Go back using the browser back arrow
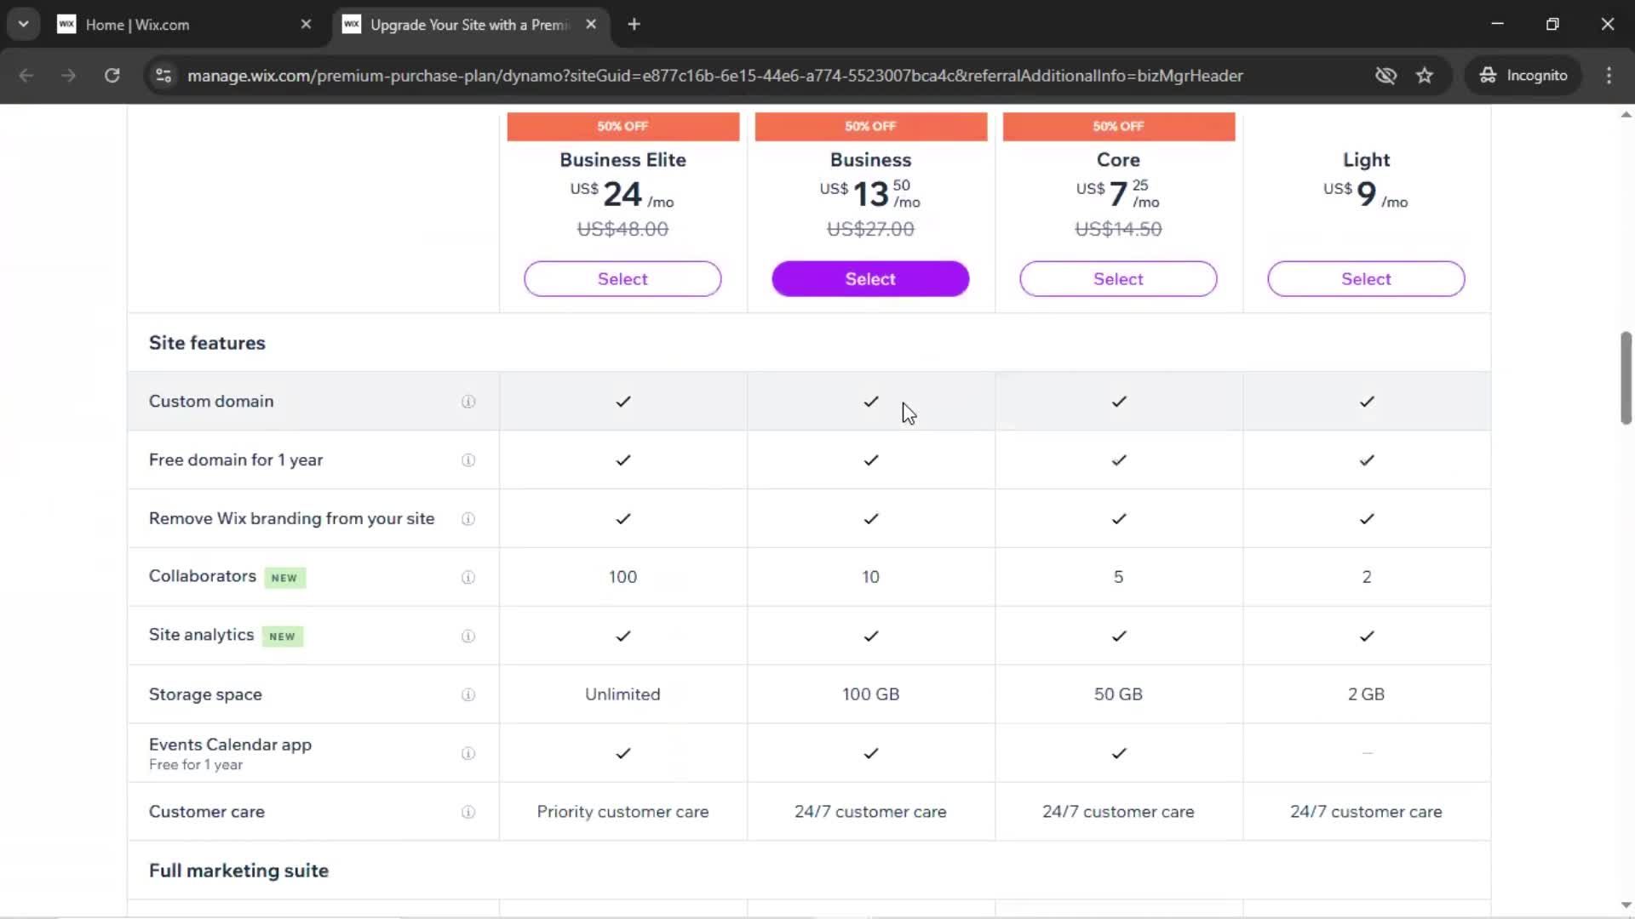 point(26,76)
